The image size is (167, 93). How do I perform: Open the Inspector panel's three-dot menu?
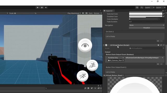[165, 11]
